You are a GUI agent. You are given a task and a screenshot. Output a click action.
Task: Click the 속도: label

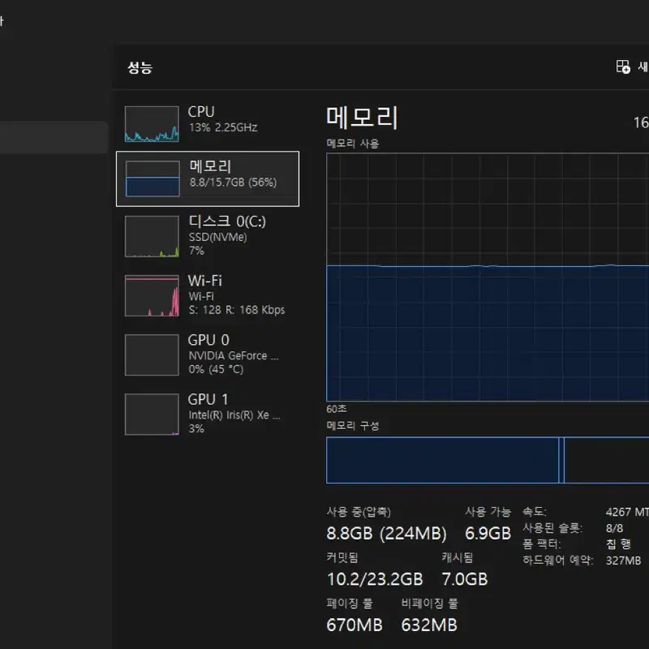click(x=535, y=512)
